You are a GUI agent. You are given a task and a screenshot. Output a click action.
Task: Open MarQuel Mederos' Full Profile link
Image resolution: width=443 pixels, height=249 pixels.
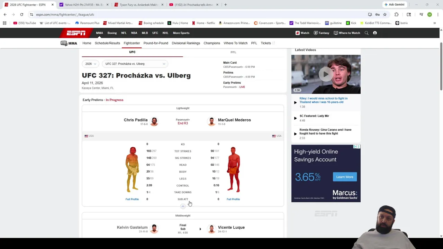click(233, 199)
